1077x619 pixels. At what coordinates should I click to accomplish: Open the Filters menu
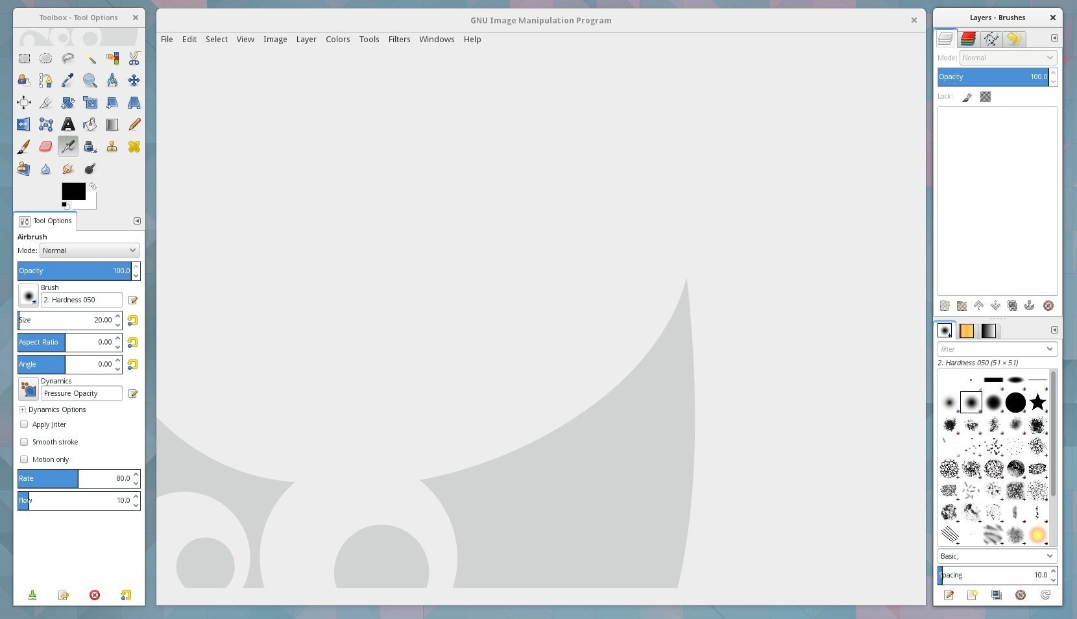pos(399,40)
